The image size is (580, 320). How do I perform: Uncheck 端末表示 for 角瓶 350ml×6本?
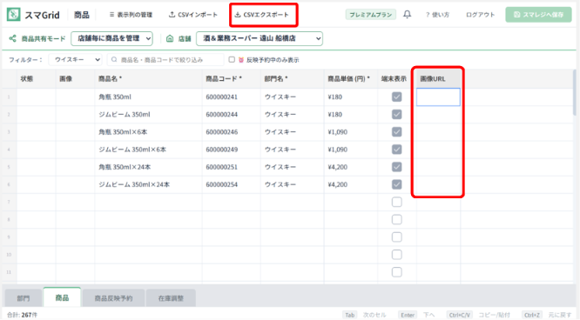(x=396, y=132)
